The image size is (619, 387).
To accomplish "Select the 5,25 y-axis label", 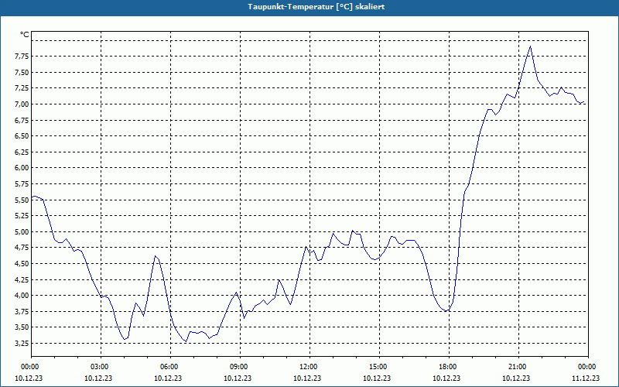I will pyautogui.click(x=22, y=216).
